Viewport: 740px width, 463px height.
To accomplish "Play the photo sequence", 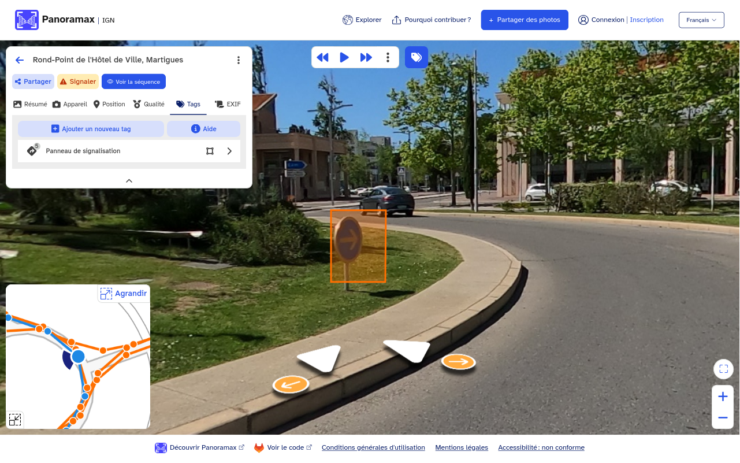I will click(x=344, y=57).
